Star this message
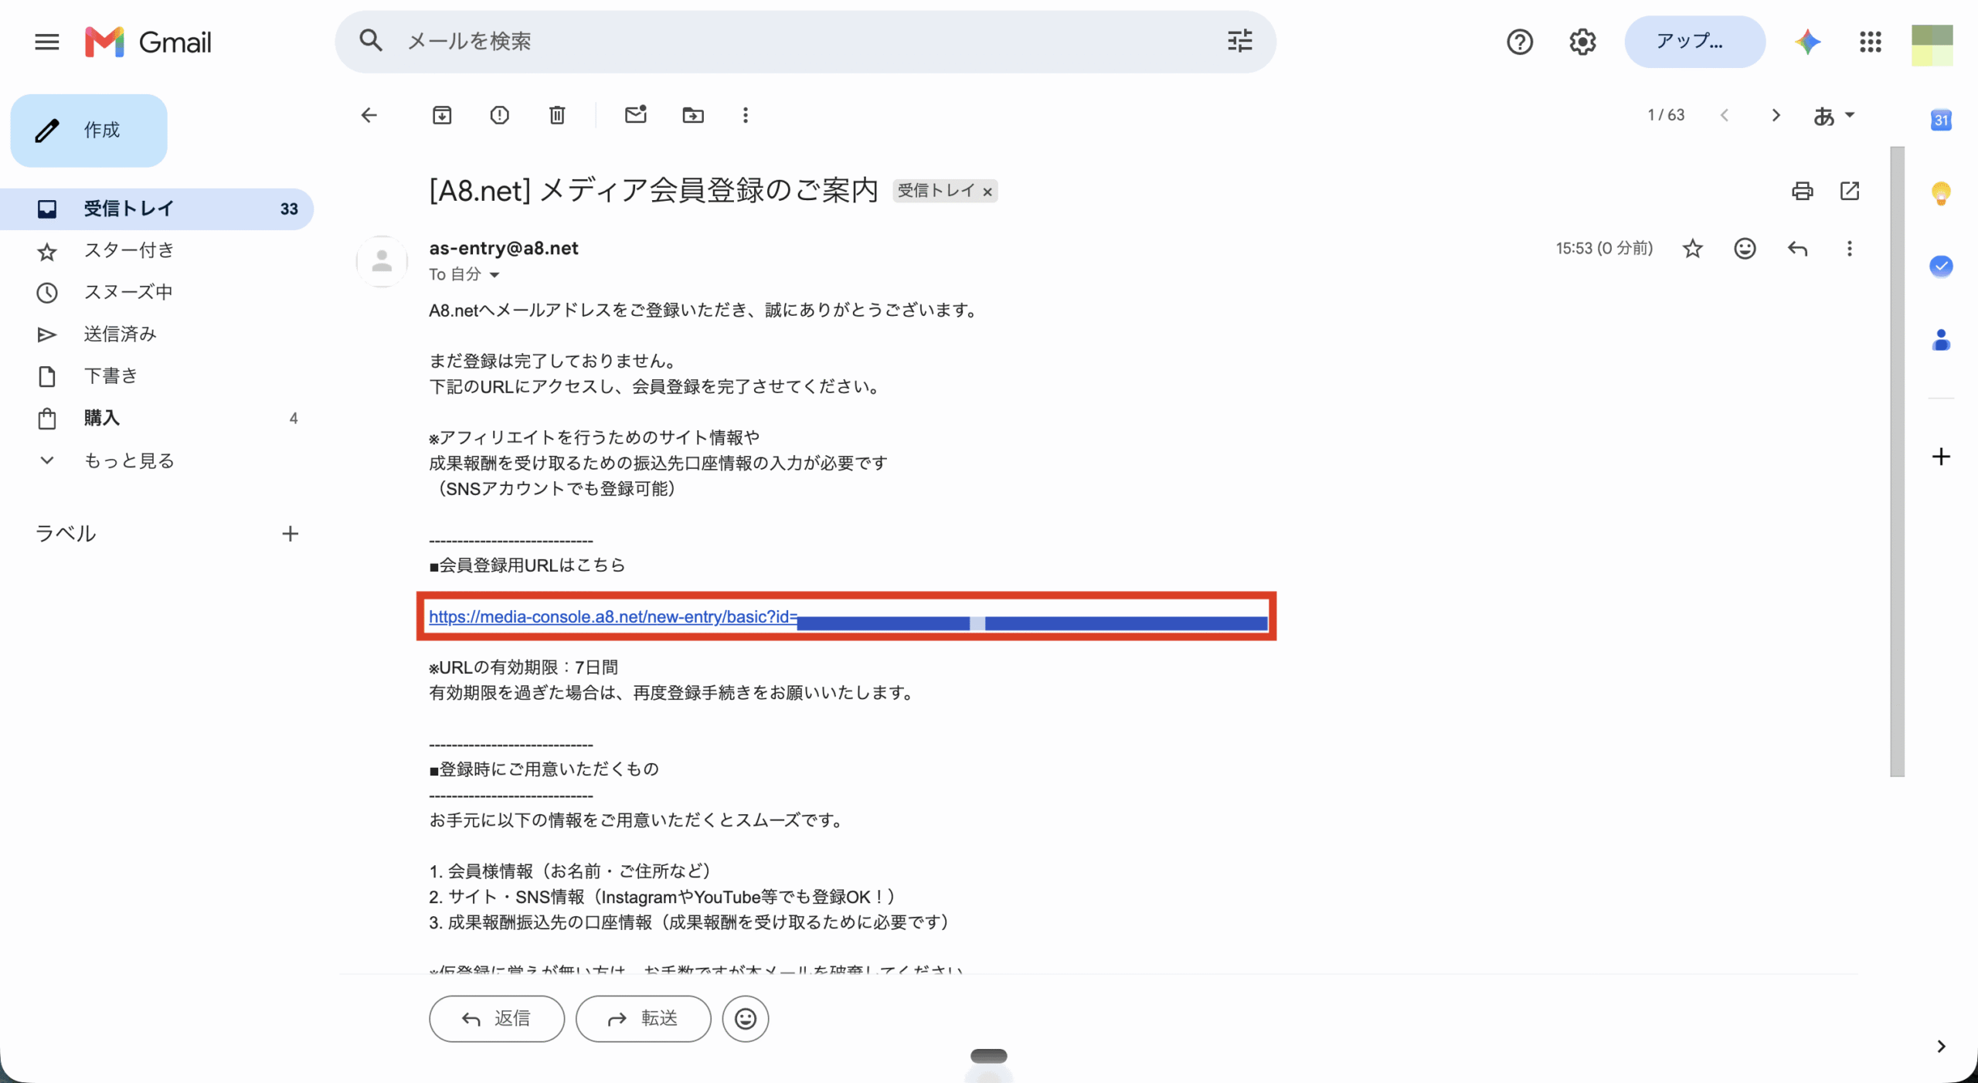 point(1692,249)
